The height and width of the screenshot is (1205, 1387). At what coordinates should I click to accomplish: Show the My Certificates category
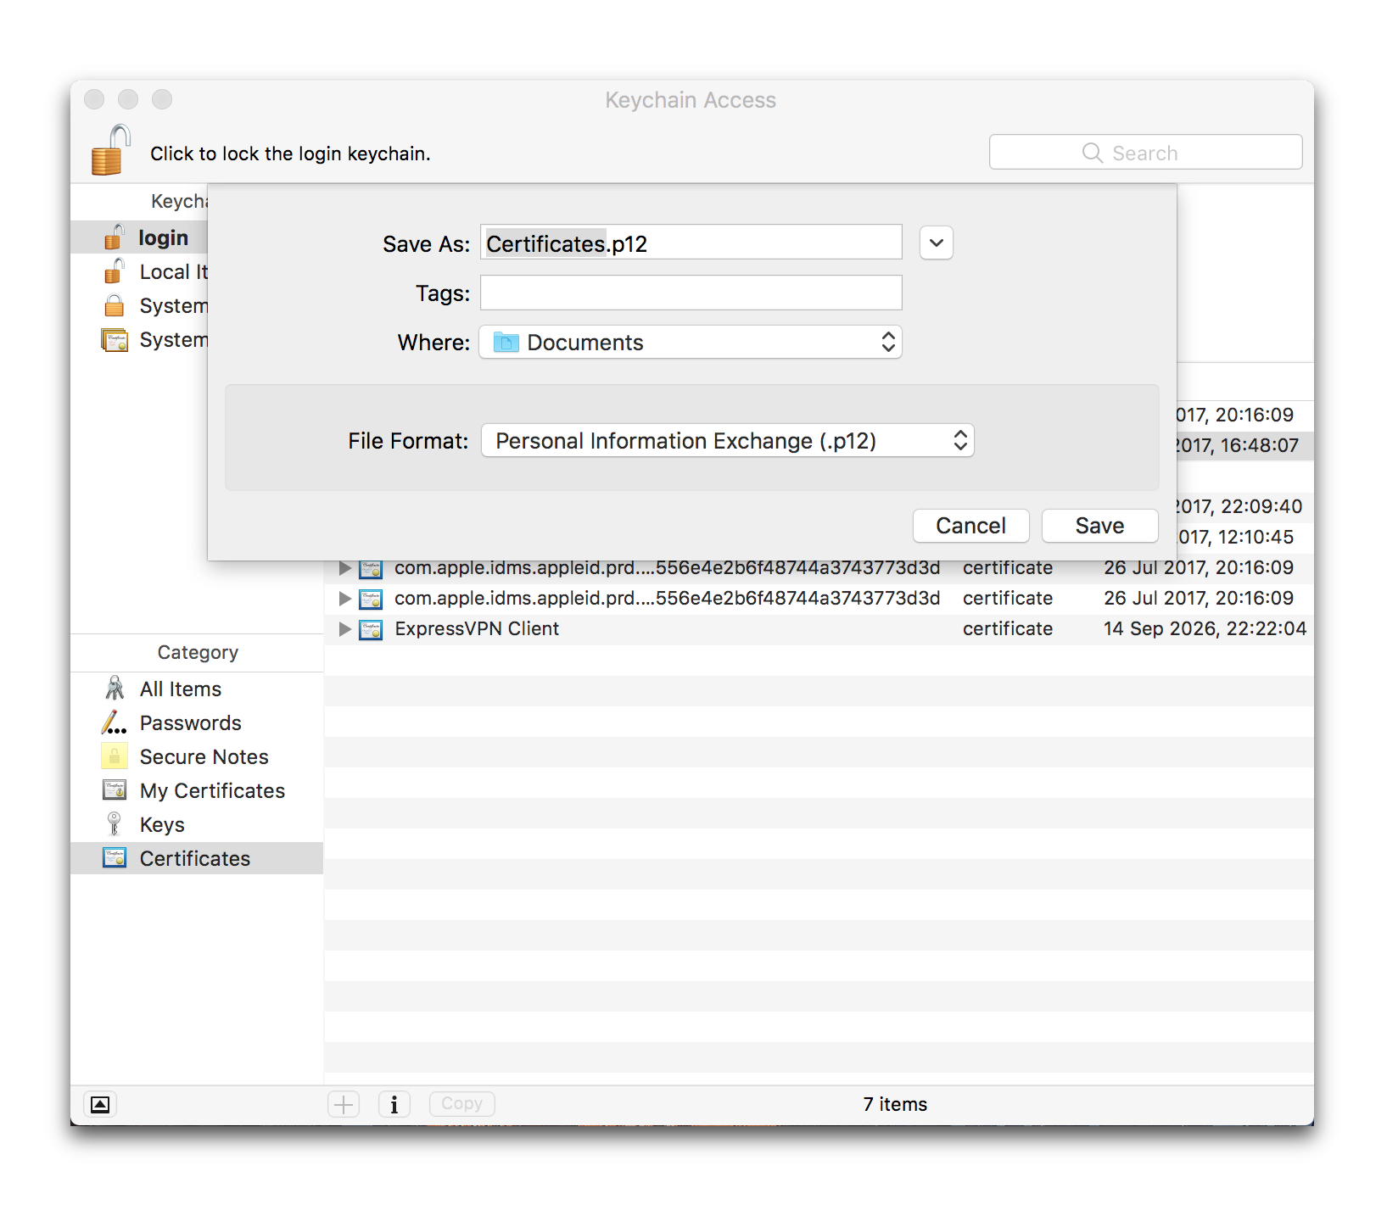tap(211, 791)
